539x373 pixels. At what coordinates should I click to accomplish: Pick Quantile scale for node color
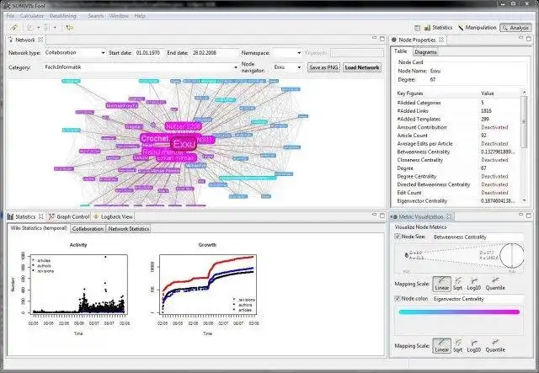(495, 346)
